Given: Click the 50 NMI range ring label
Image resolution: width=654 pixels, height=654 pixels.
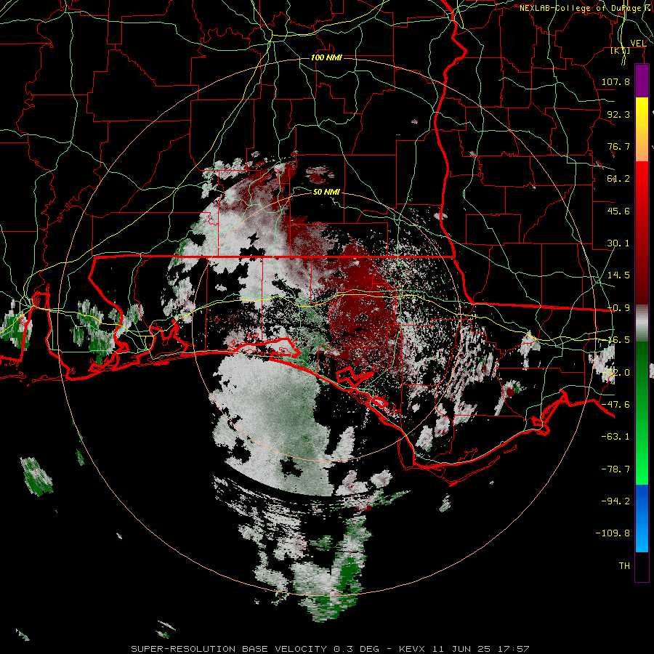Looking at the screenshot, I should (326, 192).
